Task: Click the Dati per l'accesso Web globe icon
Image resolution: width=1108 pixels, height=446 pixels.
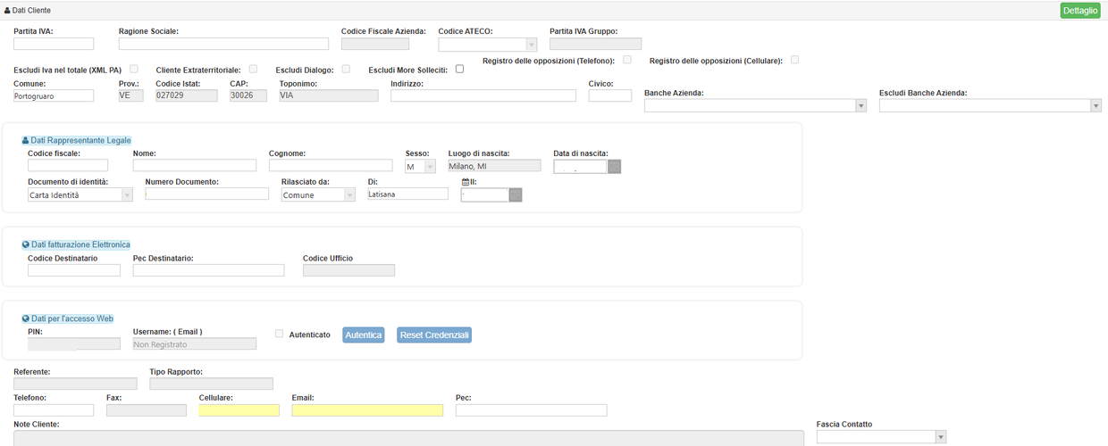Action: pos(25,318)
